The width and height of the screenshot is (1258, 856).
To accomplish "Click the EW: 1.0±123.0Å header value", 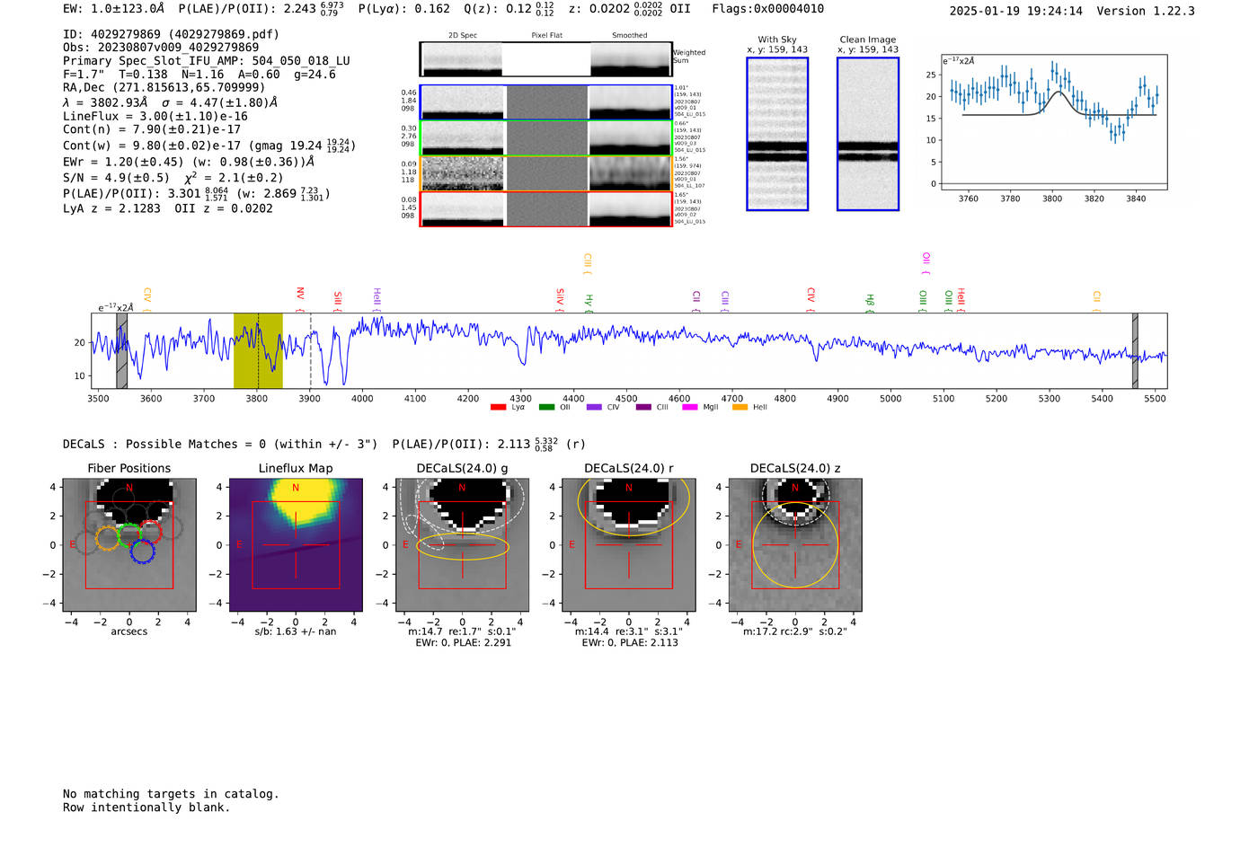I will [x=114, y=9].
